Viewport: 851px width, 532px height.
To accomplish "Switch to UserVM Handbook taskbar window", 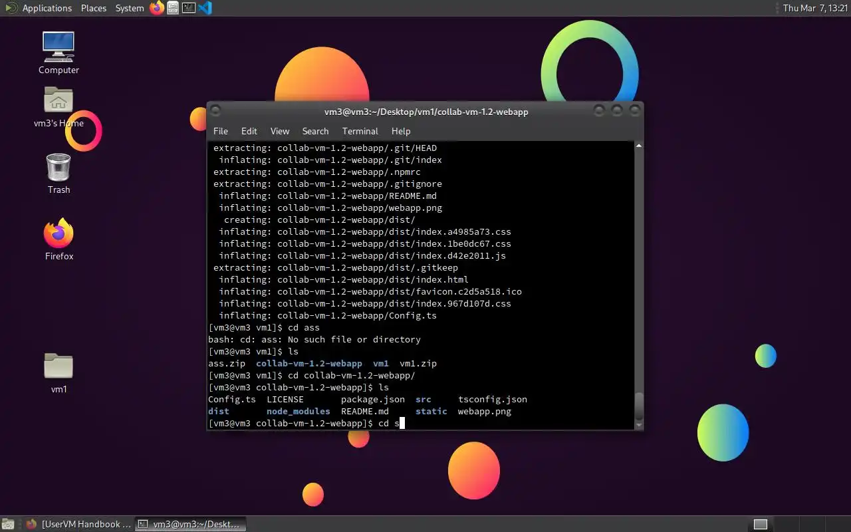I will pyautogui.click(x=78, y=524).
